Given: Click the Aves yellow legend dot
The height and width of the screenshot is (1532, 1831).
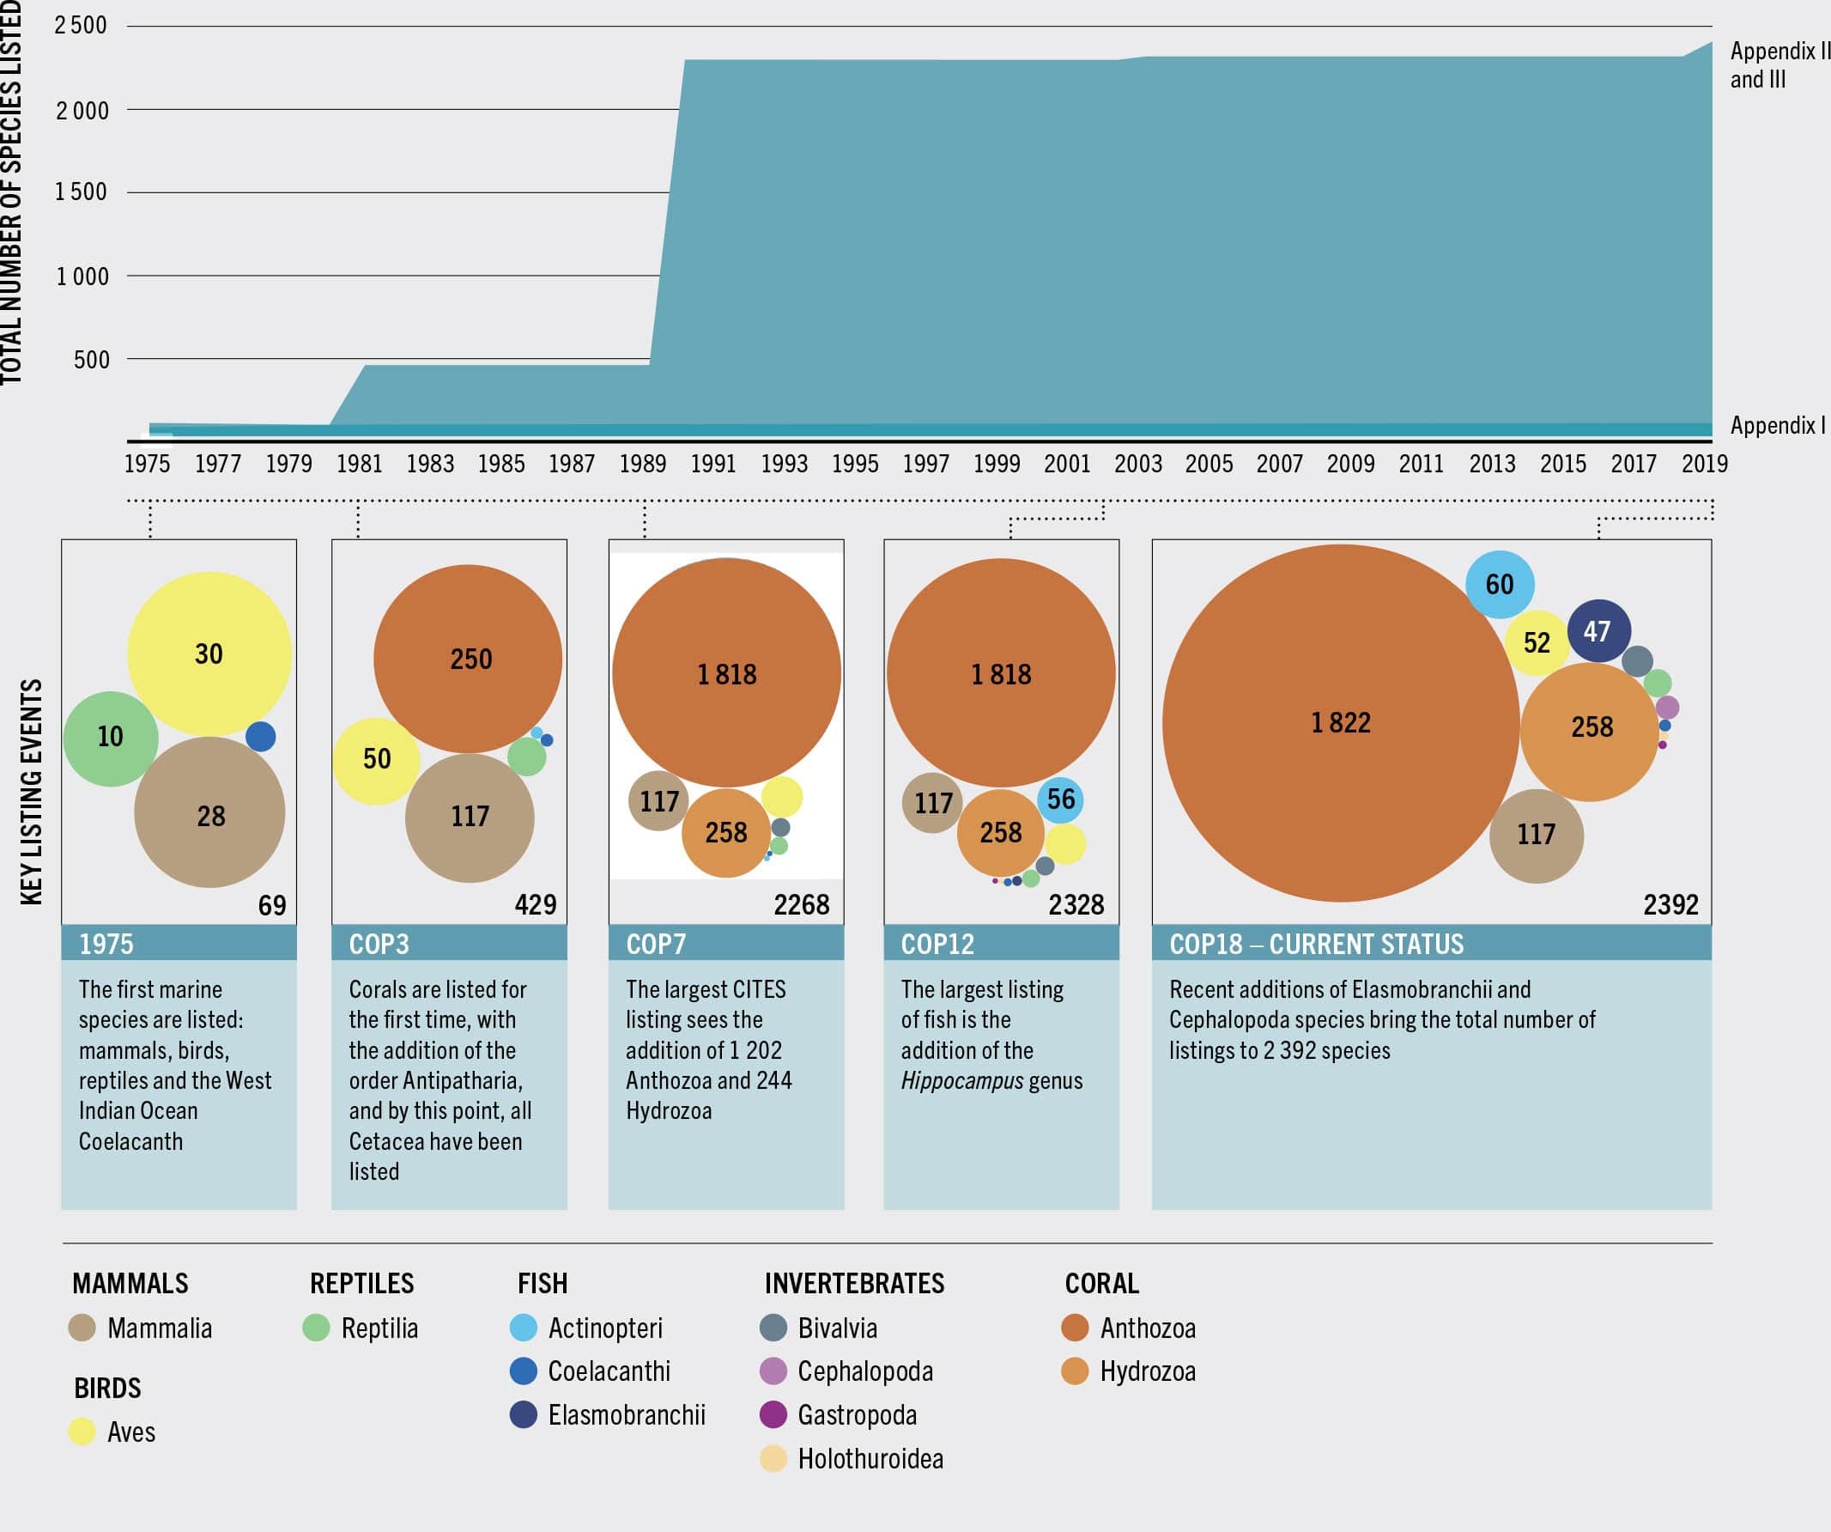Looking at the screenshot, I should point(82,1432).
